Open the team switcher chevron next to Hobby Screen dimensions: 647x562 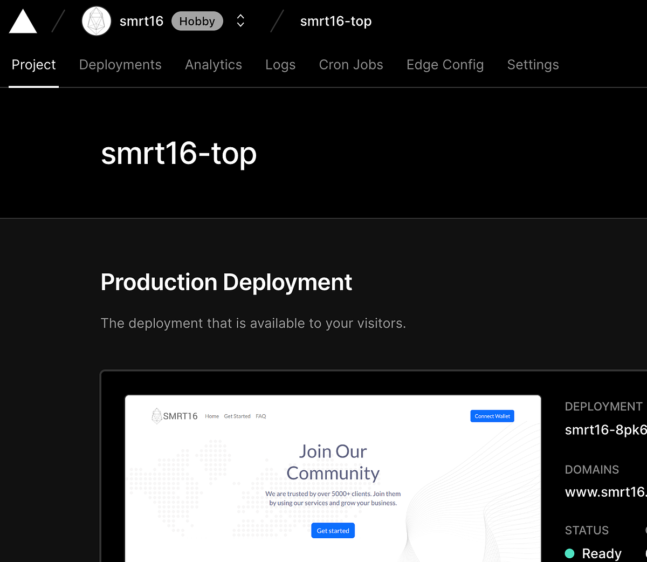[x=239, y=20]
